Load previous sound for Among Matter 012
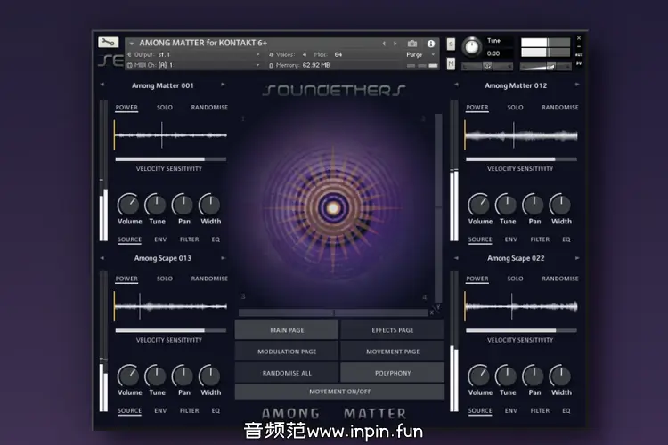668x445 pixels. tap(456, 85)
